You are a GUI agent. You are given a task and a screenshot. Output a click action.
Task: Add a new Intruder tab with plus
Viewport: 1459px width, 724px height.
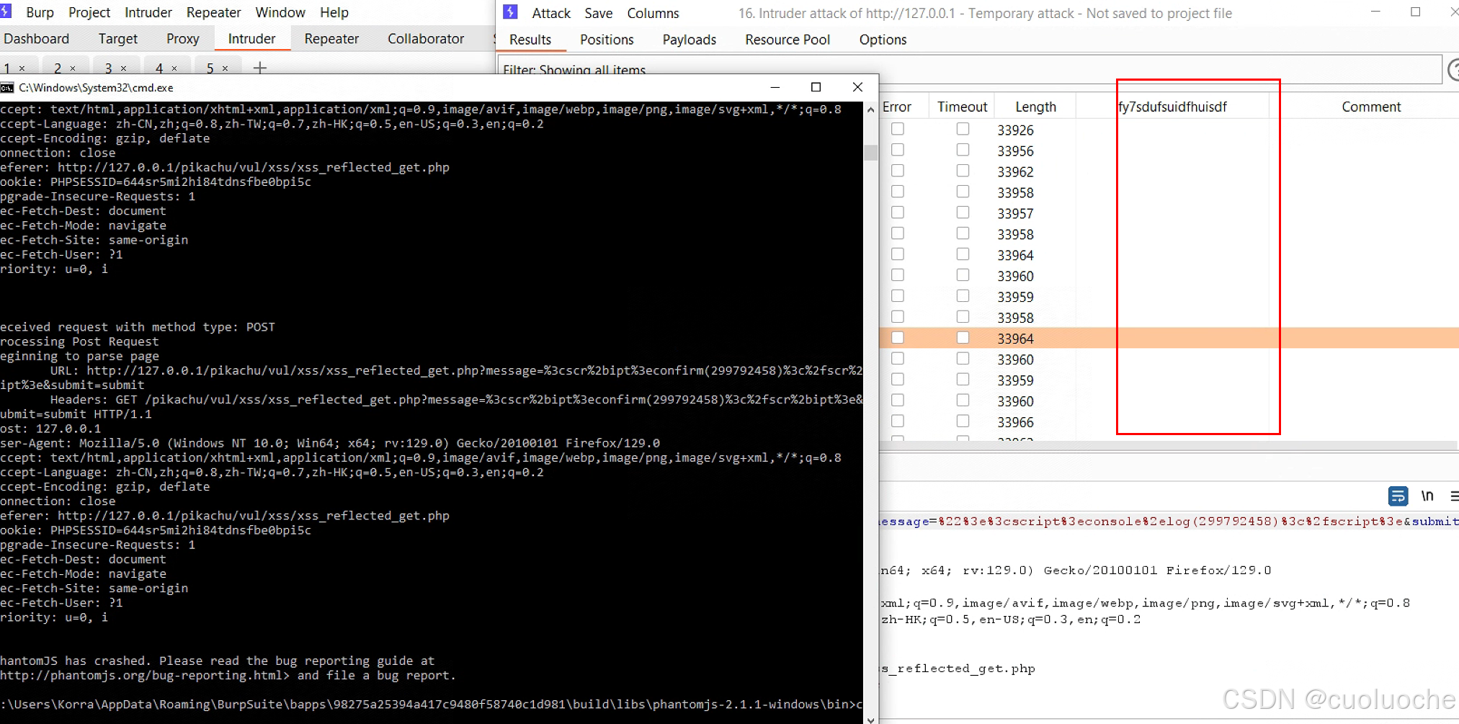[260, 68]
